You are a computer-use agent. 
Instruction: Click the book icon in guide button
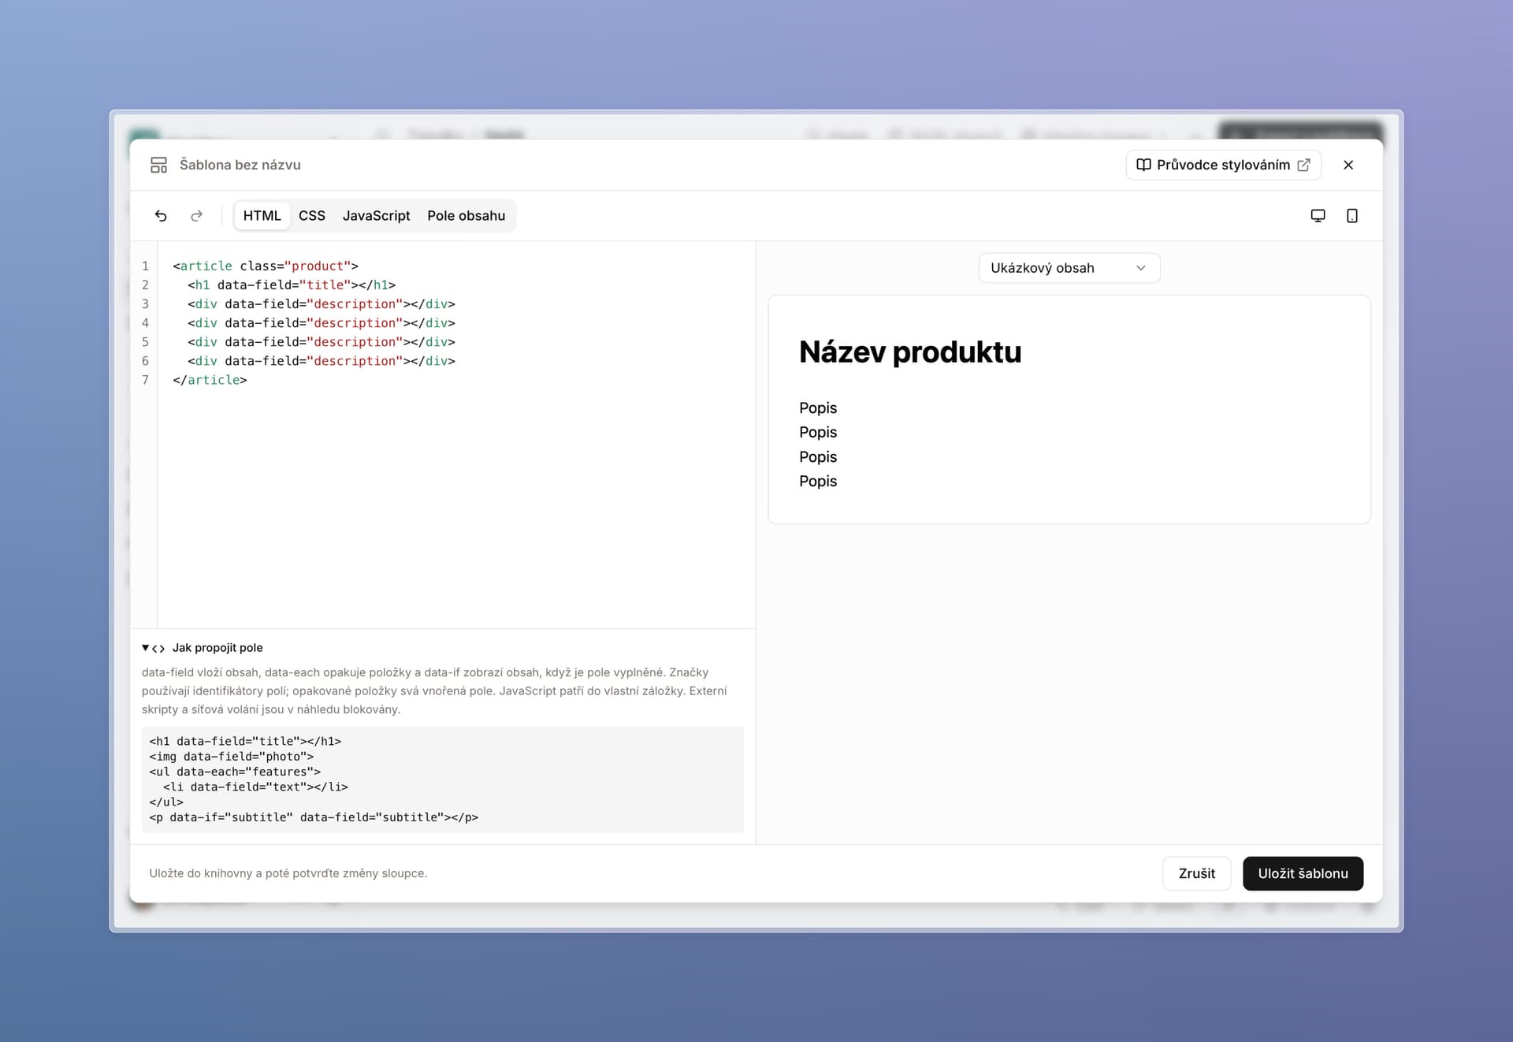click(1143, 165)
